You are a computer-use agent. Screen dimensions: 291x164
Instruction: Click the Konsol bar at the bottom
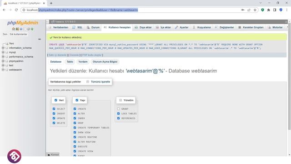[x=53, y=155]
